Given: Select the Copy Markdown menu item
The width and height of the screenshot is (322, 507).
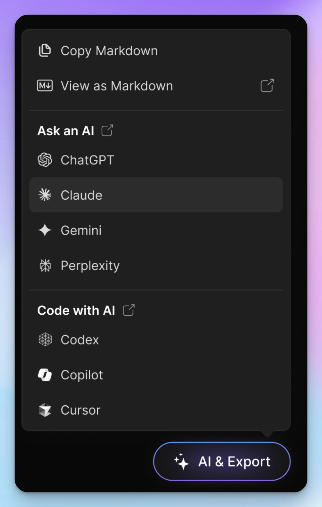Looking at the screenshot, I should pyautogui.click(x=109, y=51).
